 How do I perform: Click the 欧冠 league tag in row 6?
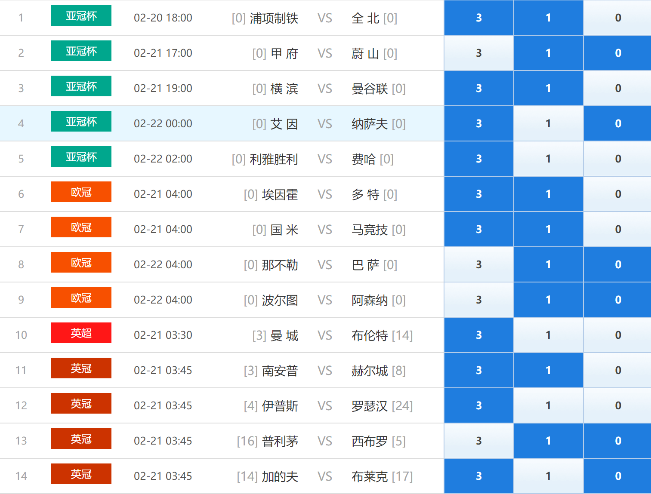[81, 192]
